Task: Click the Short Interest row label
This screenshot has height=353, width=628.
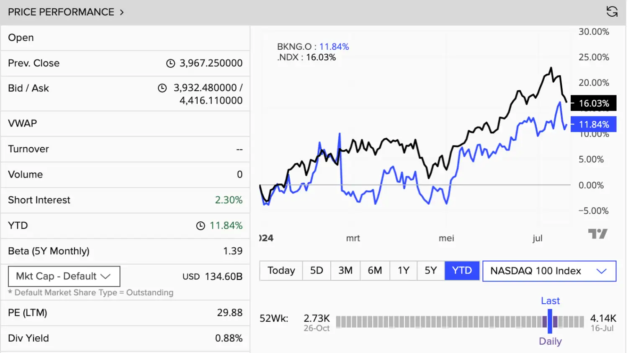Action: click(39, 200)
